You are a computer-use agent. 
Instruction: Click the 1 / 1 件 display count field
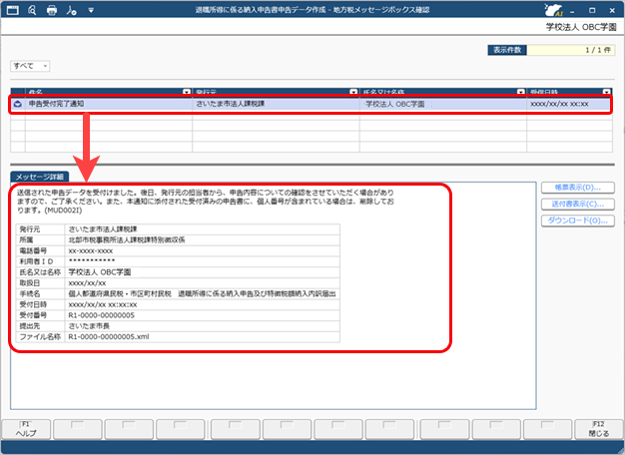[x=571, y=50]
